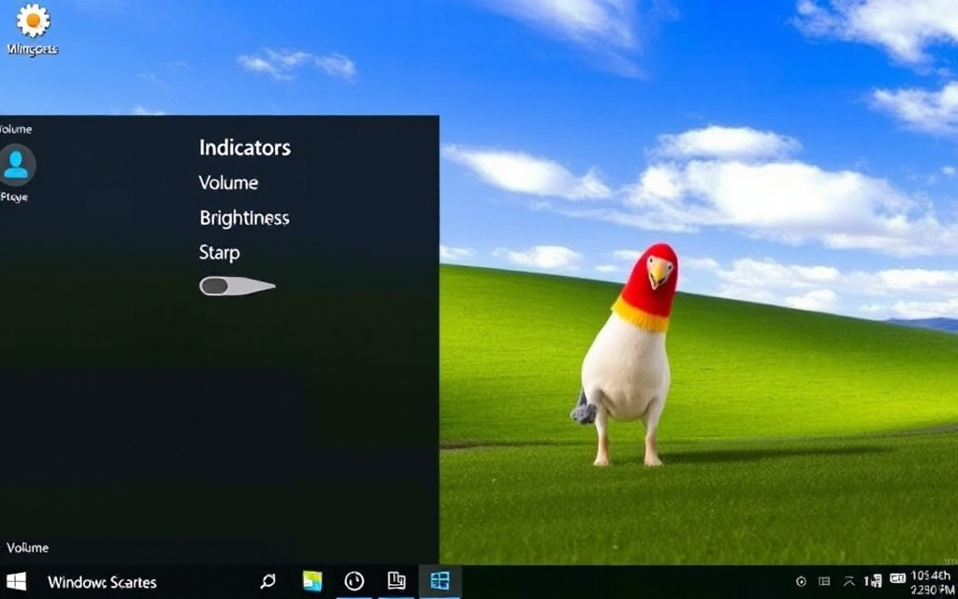This screenshot has height=599, width=958.
Task: Toggle the switch below Starp
Action: click(237, 286)
